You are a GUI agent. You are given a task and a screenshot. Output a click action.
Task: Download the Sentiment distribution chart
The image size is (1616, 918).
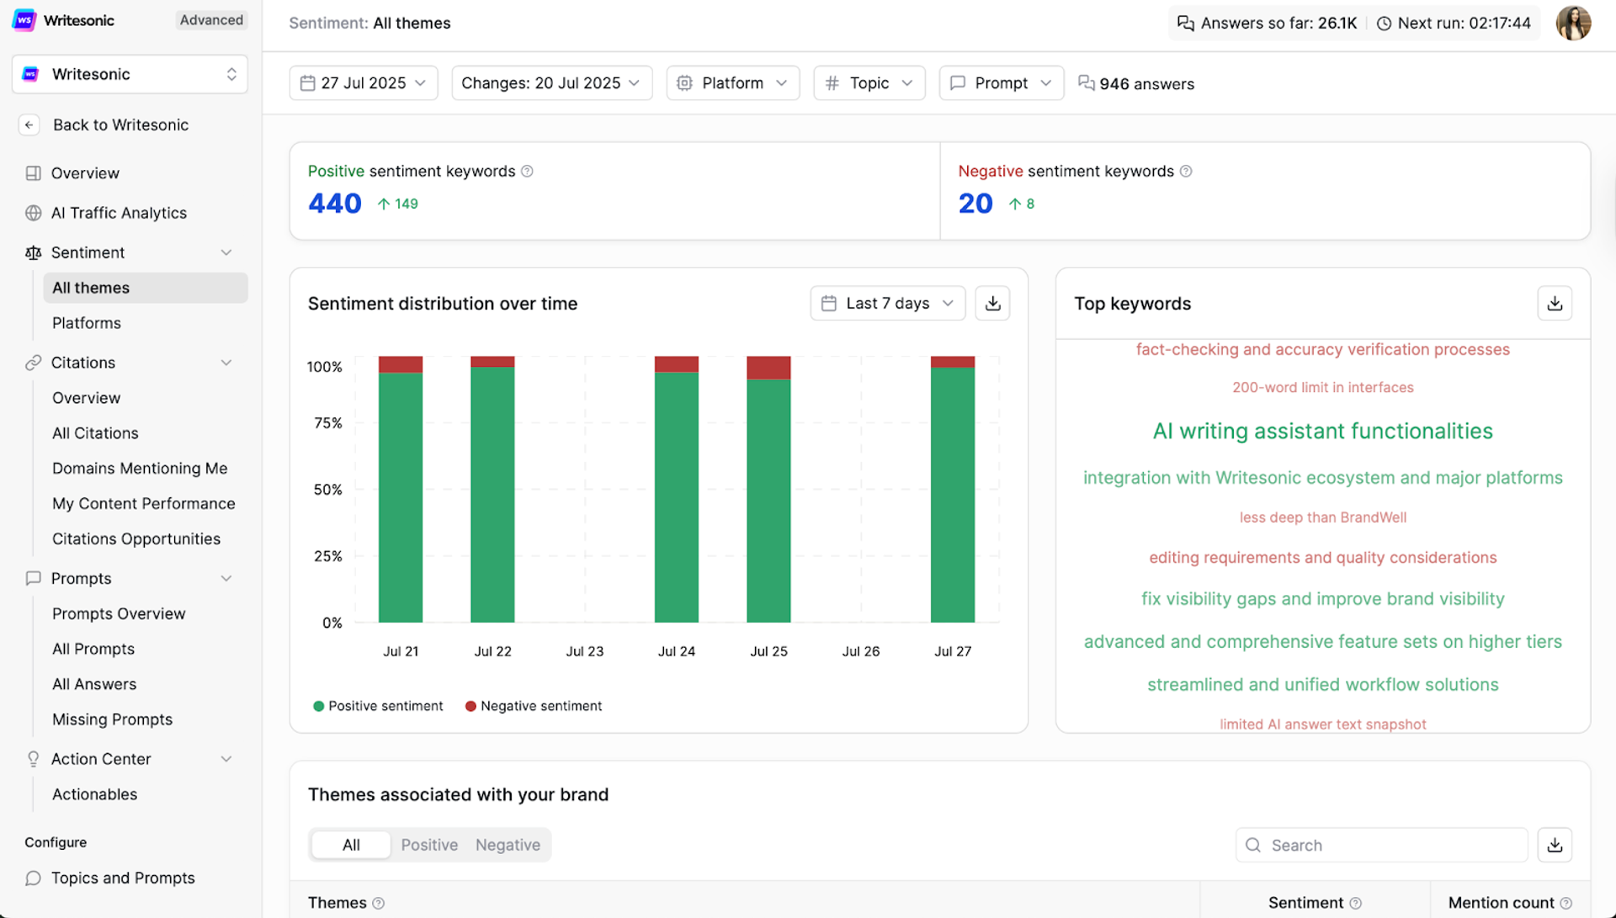(x=993, y=303)
